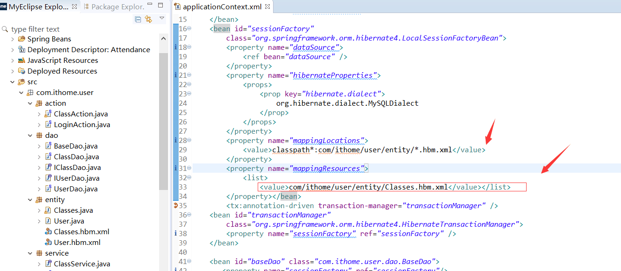Click the dao package icon
This screenshot has height=271, width=621.
(x=39, y=135)
